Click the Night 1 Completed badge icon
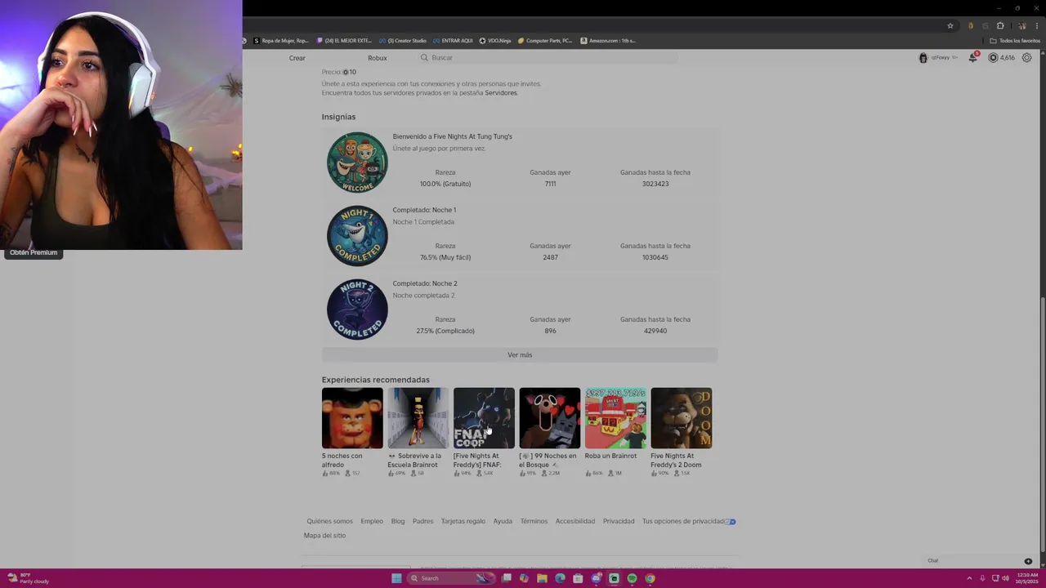1046x588 pixels. (x=357, y=235)
